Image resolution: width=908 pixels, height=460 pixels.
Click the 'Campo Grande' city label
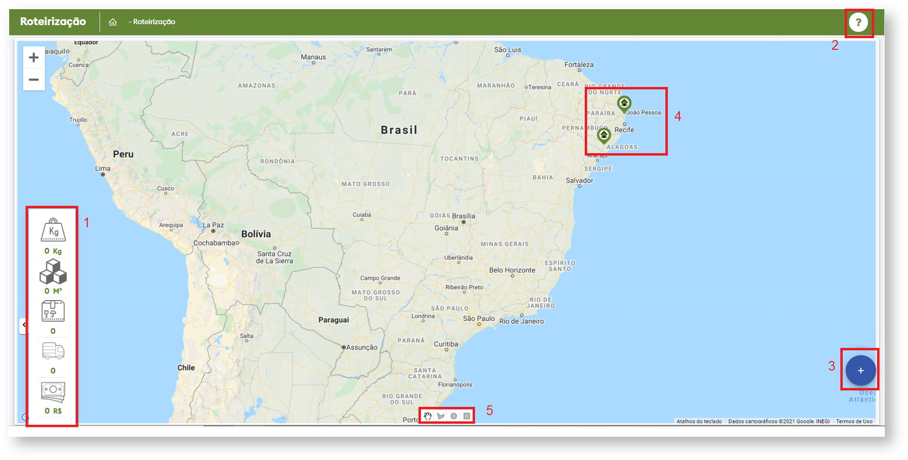click(x=380, y=278)
